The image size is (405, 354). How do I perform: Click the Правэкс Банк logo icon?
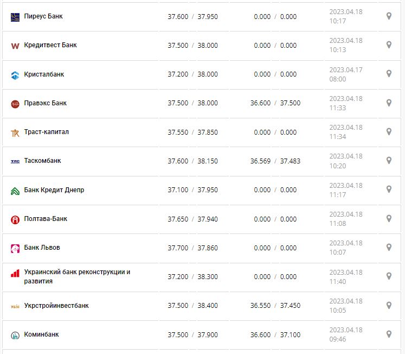click(15, 104)
